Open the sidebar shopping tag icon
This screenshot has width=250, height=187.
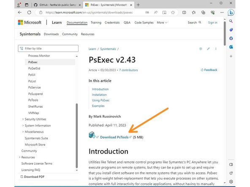pyautogui.click(x=231, y=30)
